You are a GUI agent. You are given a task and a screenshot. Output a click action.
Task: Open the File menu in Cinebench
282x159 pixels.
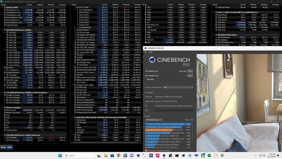tap(145, 52)
